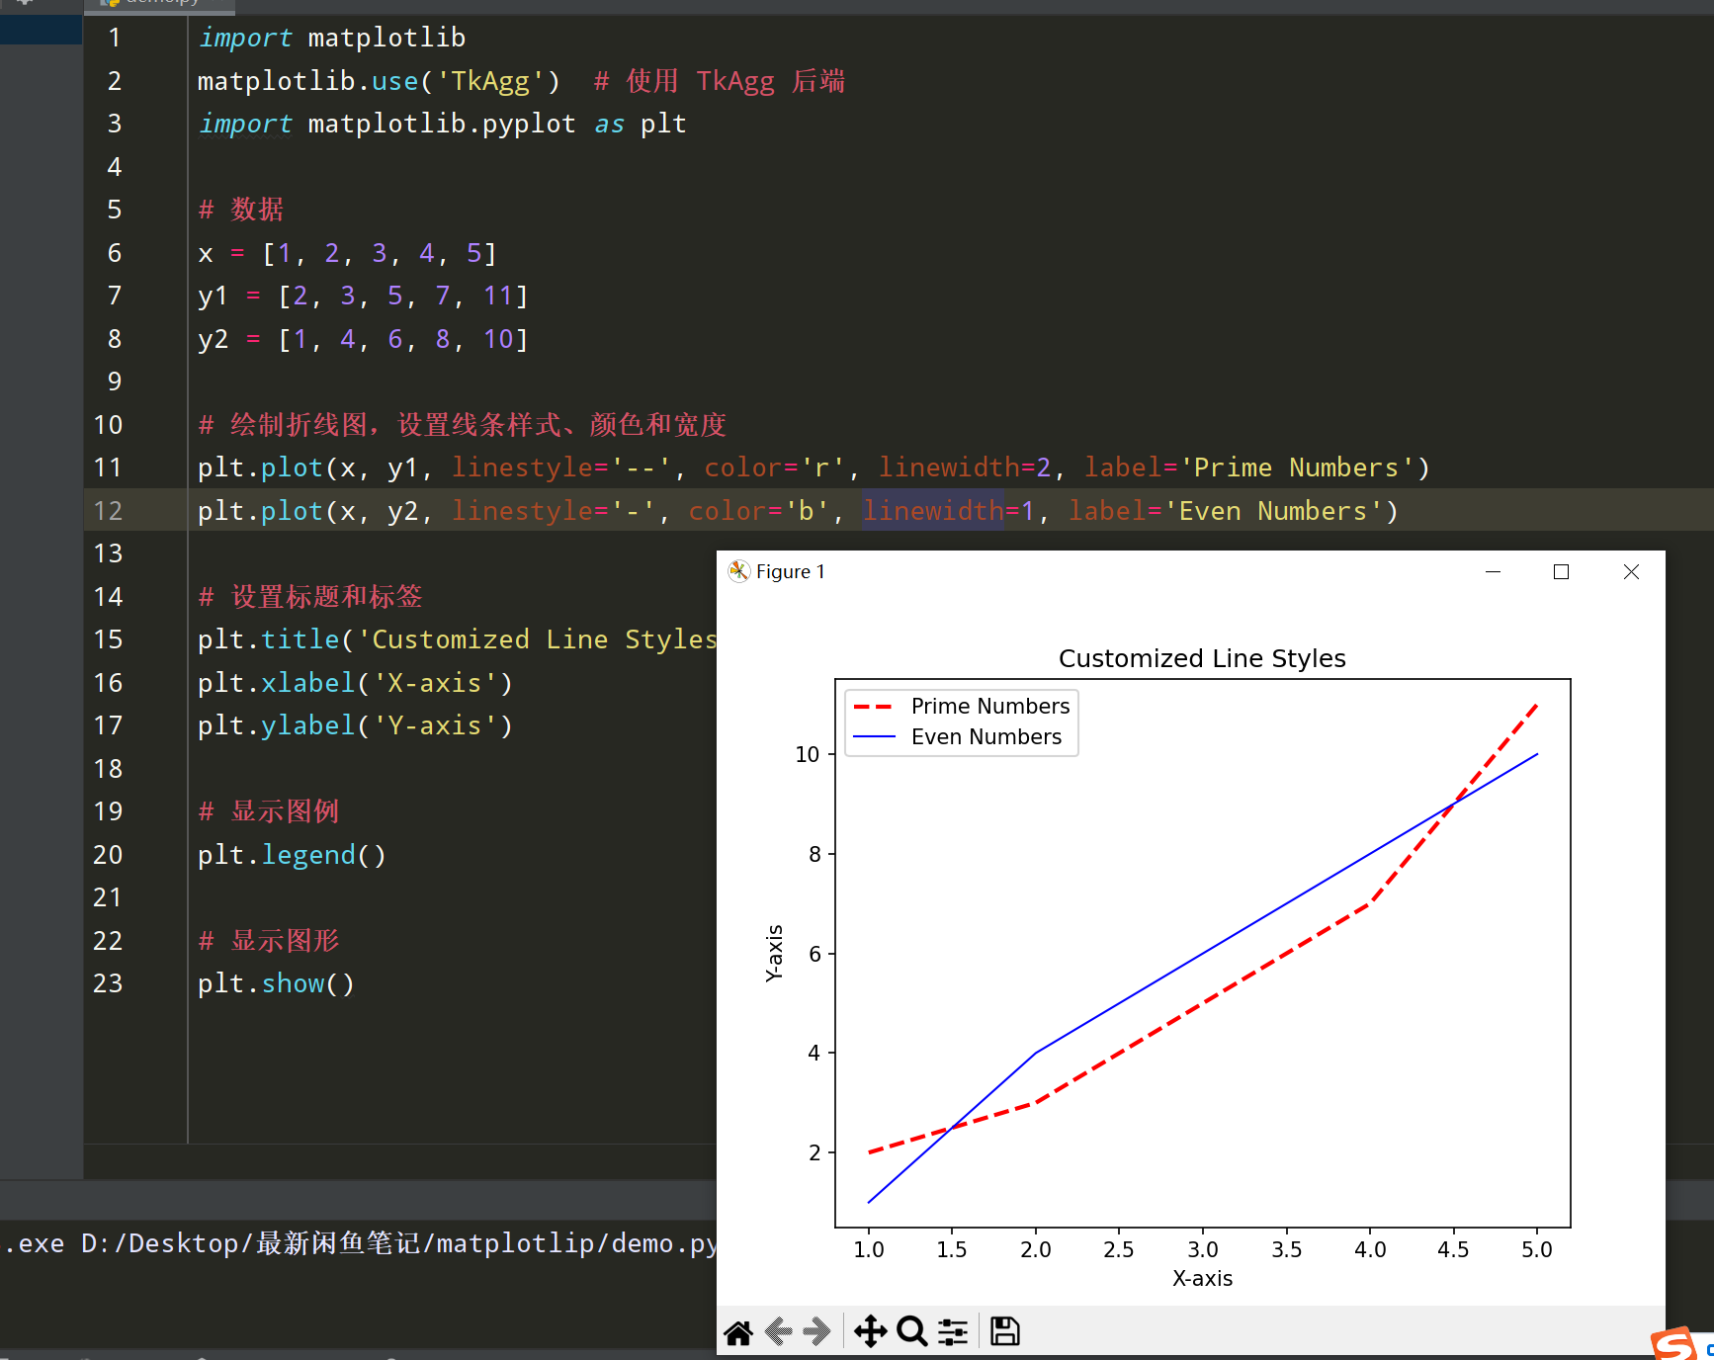This screenshot has height=1360, width=1714.
Task: Click the # 显示图例 comment
Action: click(x=269, y=811)
